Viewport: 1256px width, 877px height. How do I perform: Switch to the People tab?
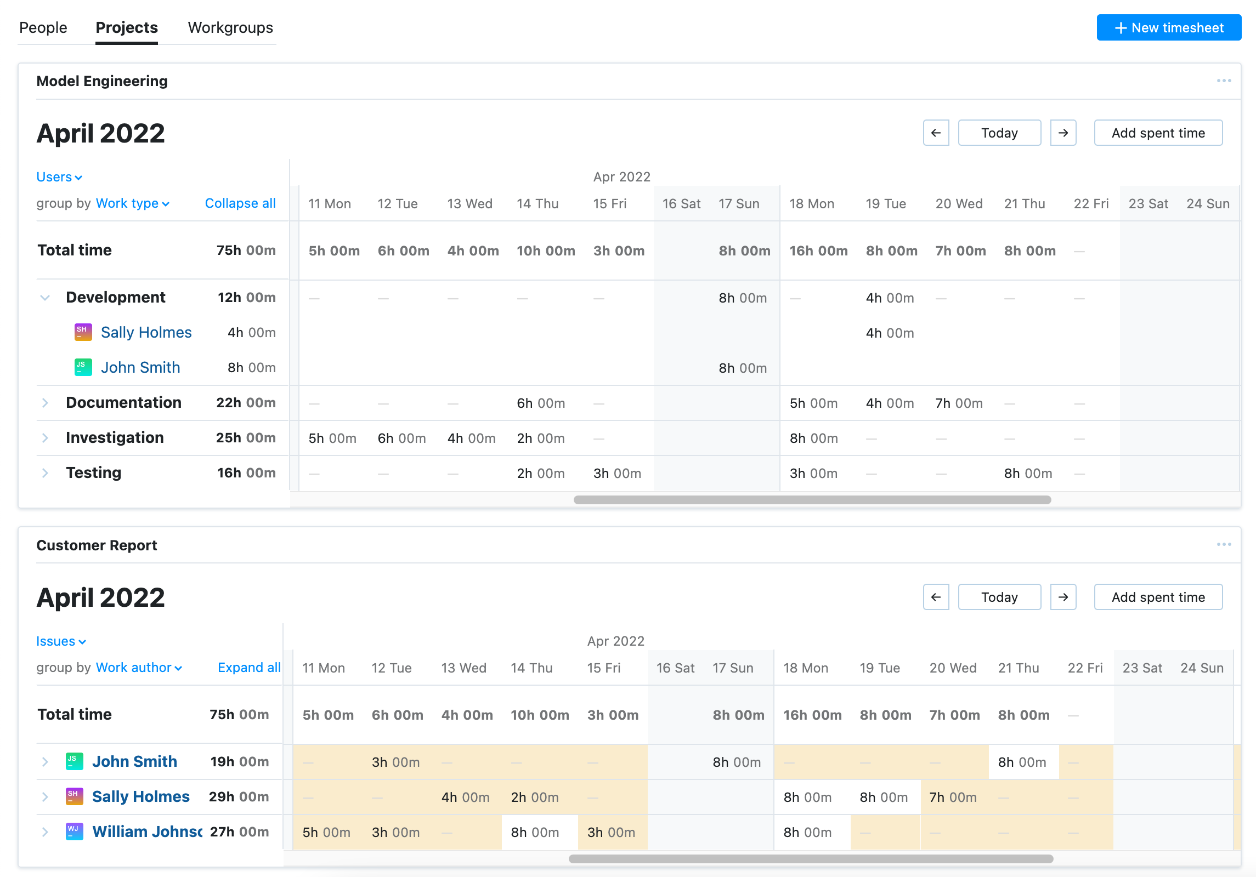click(43, 27)
